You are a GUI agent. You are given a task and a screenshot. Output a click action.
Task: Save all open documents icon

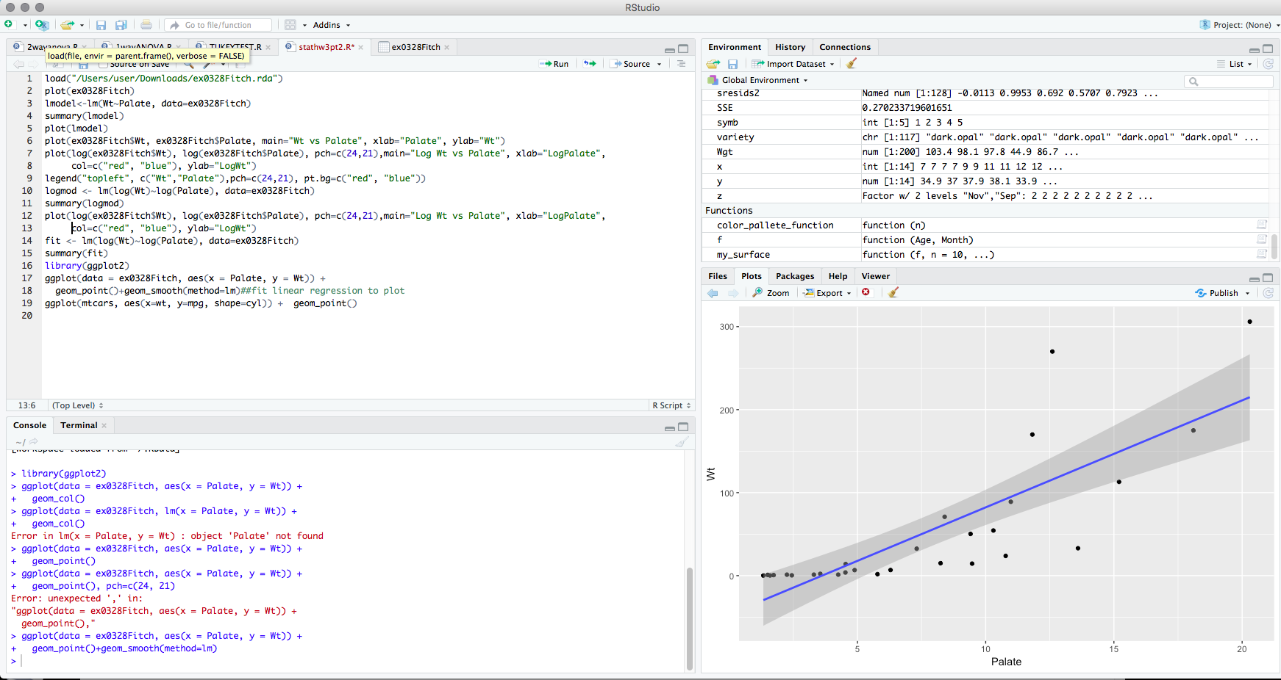pos(121,25)
